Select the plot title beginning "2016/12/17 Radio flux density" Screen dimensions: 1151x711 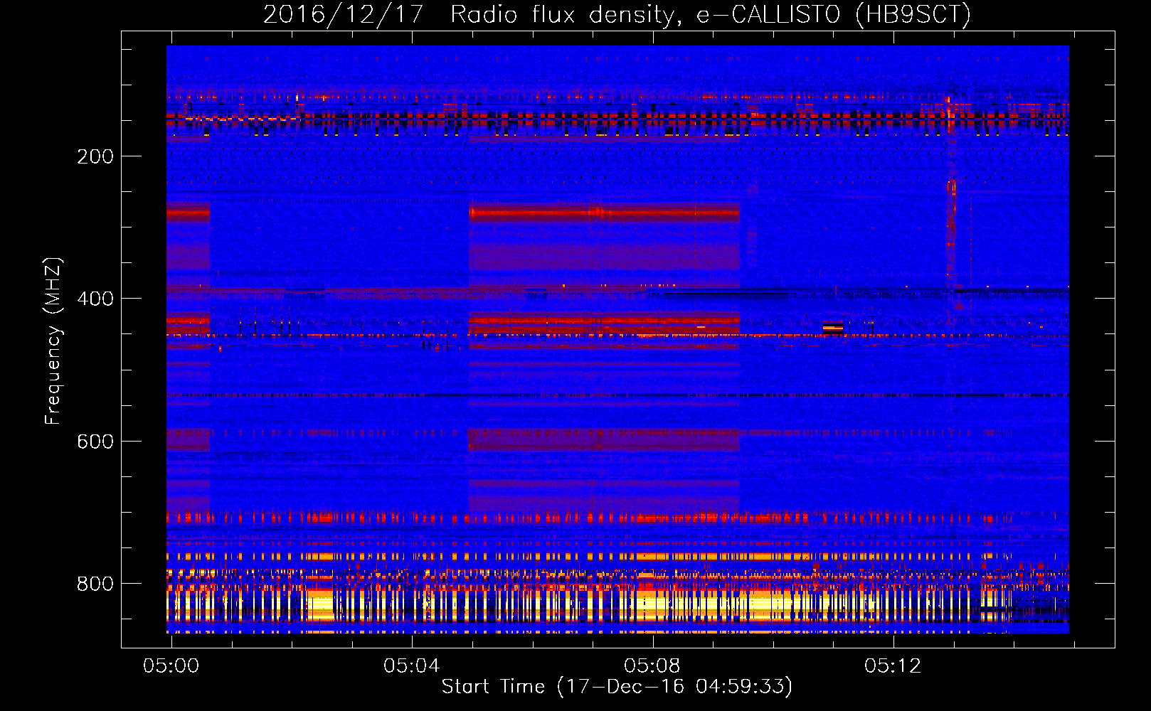coord(617,14)
